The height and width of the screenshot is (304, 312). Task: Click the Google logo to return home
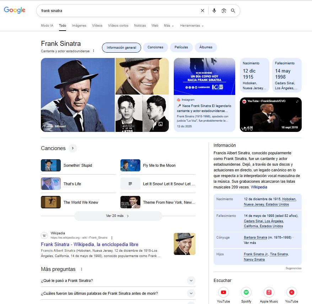click(x=14, y=10)
